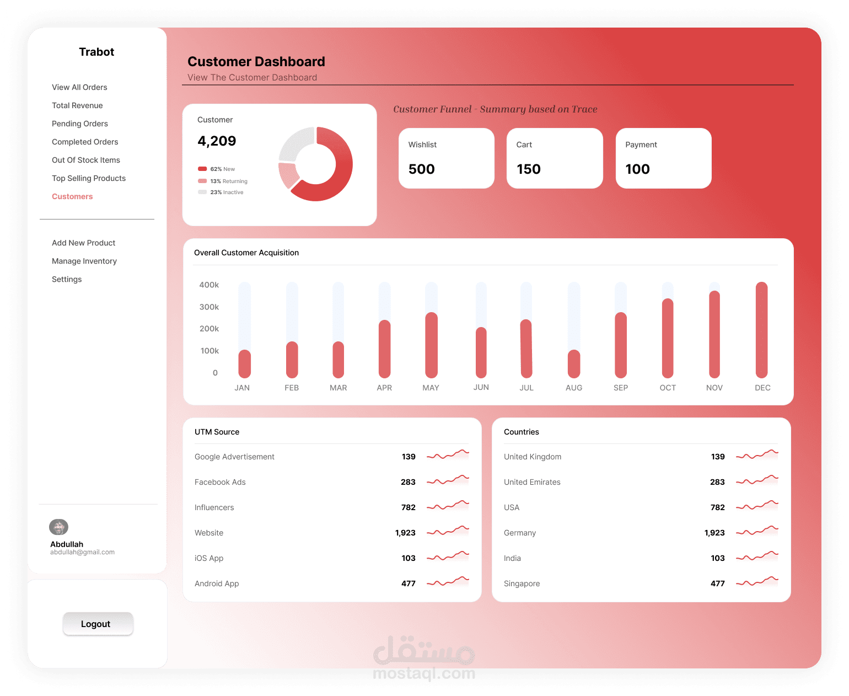Screen dimensions: 849x696
Task: Click the Website sparkline icon
Action: tap(448, 531)
